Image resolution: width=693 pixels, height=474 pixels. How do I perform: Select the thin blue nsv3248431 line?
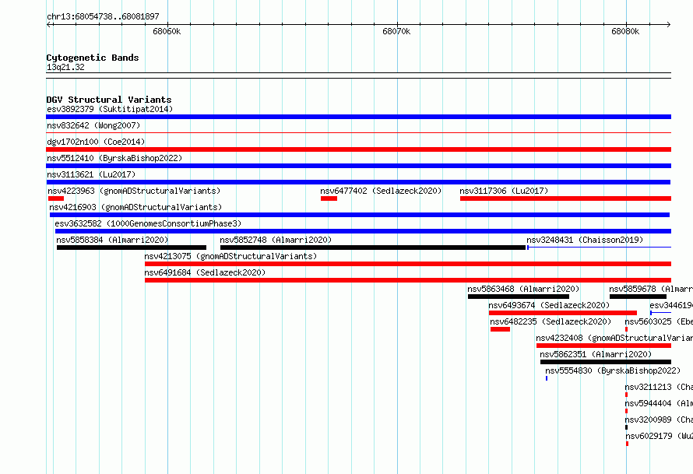pos(599,248)
